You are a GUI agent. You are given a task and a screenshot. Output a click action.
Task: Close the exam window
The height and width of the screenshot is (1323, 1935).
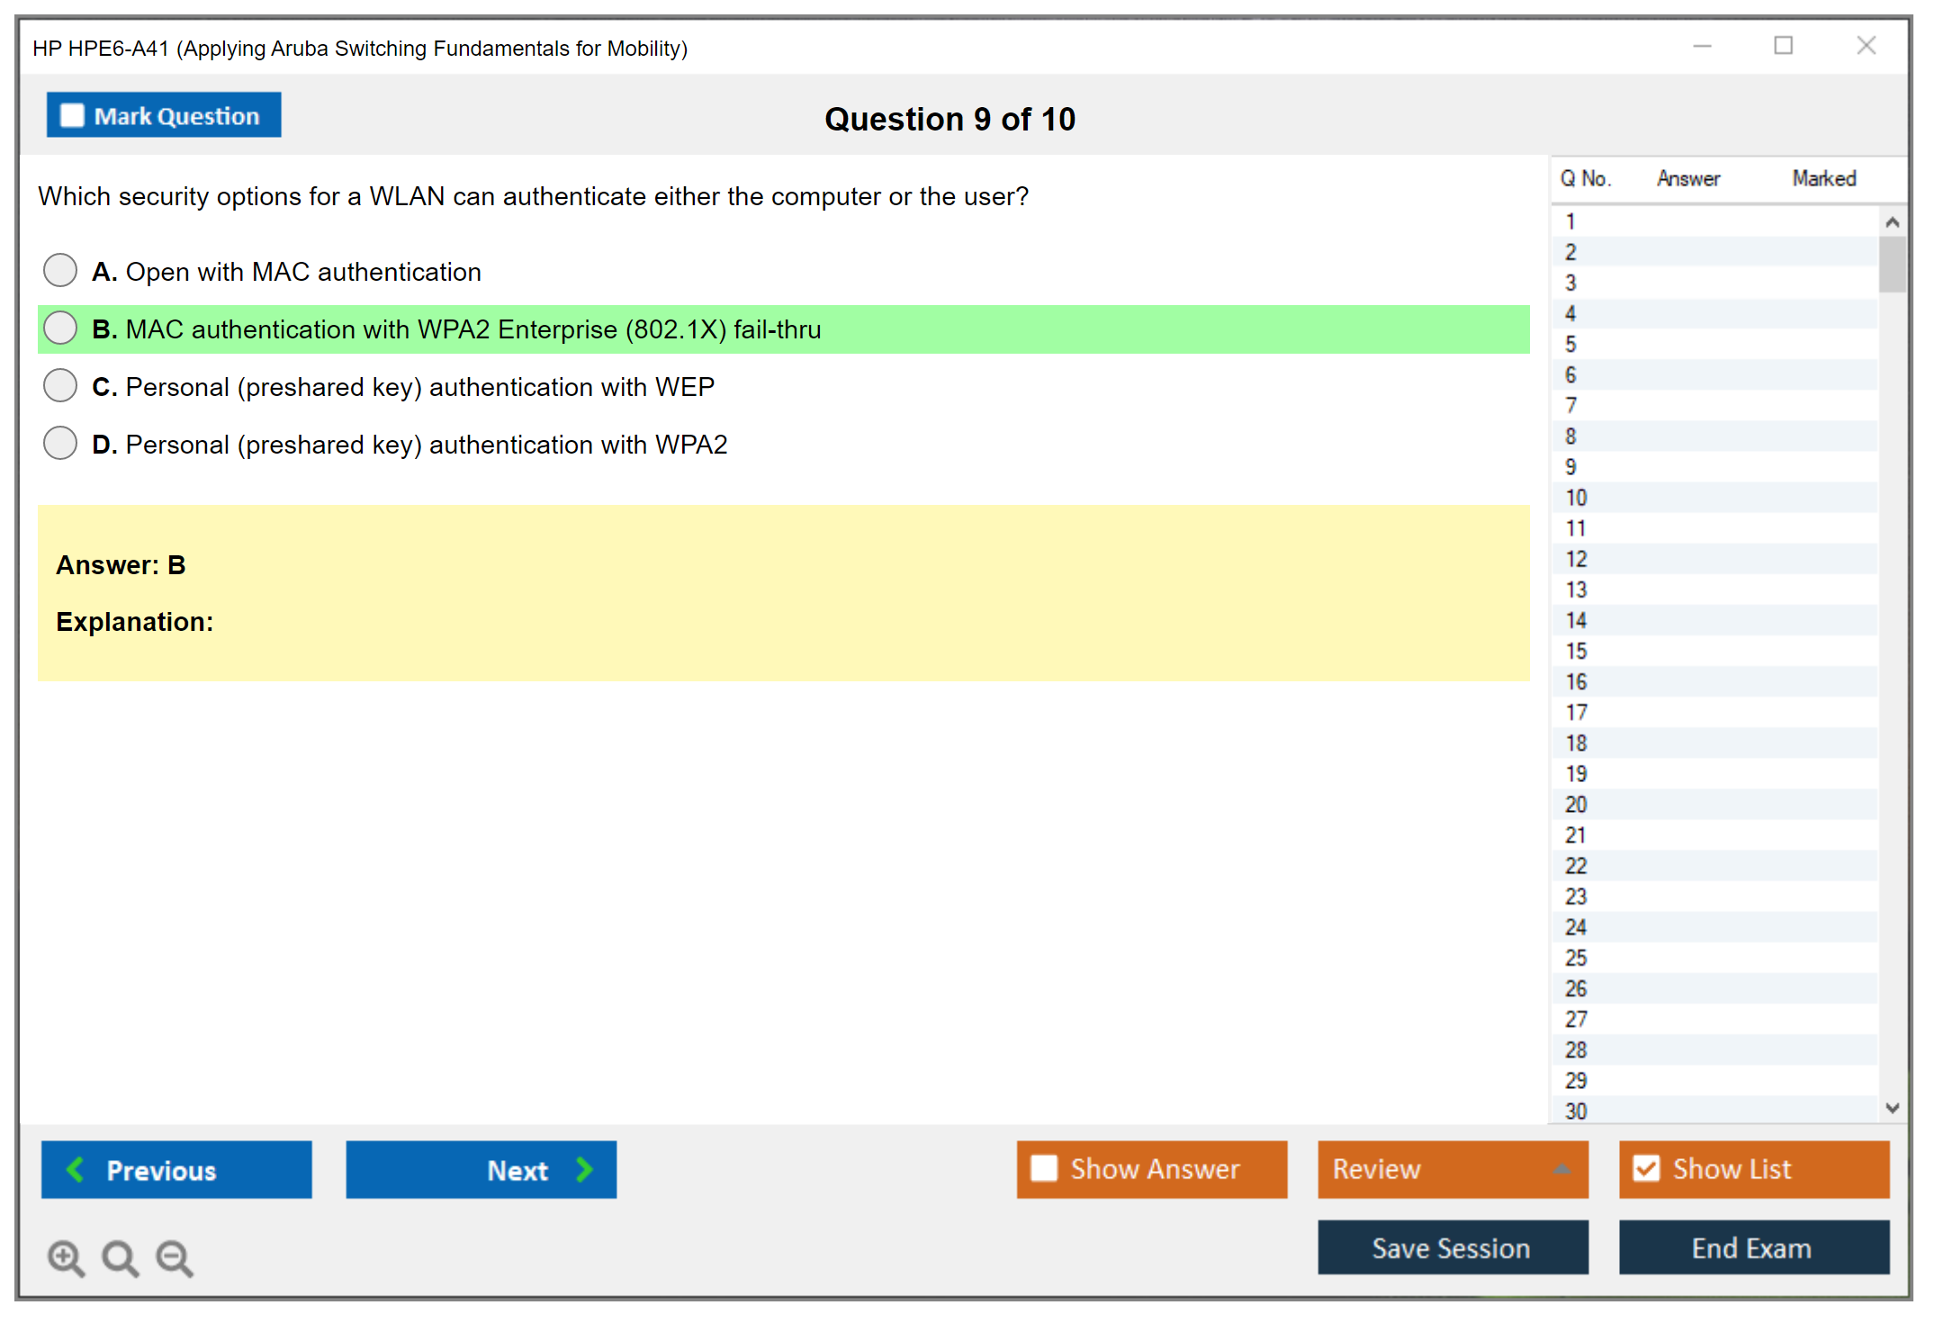click(x=1866, y=46)
